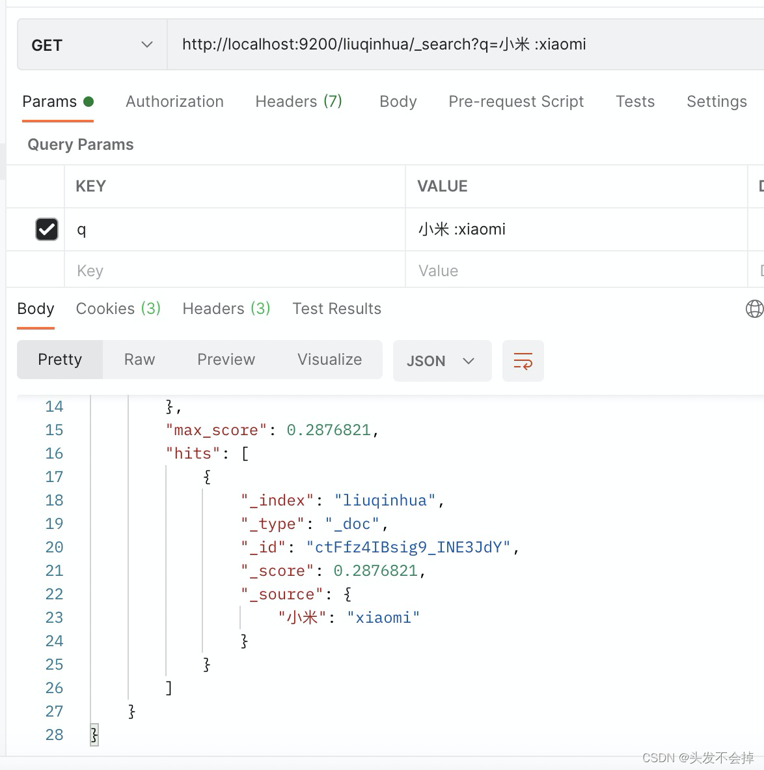Viewport: 764px width, 770px height.
Task: Expand the JSON format dropdown
Action: (x=442, y=361)
